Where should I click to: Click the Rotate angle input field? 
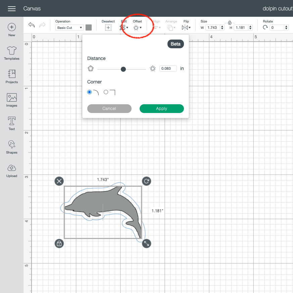pos(277,27)
